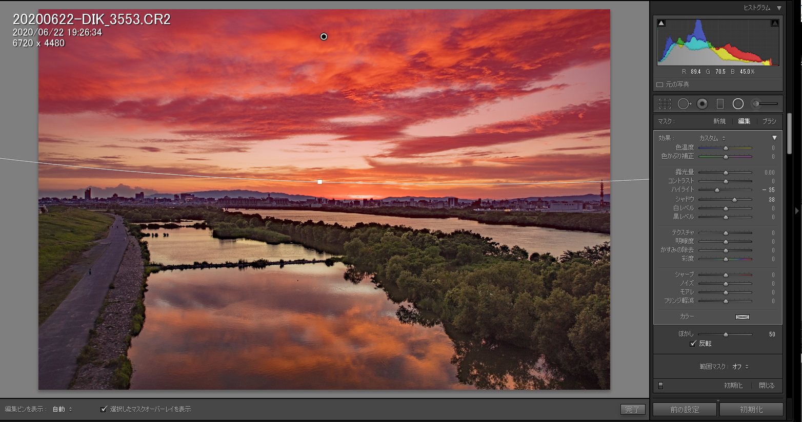Flip the filter on/off switch at panel bottom-left
The width and height of the screenshot is (802, 422).
(x=660, y=386)
